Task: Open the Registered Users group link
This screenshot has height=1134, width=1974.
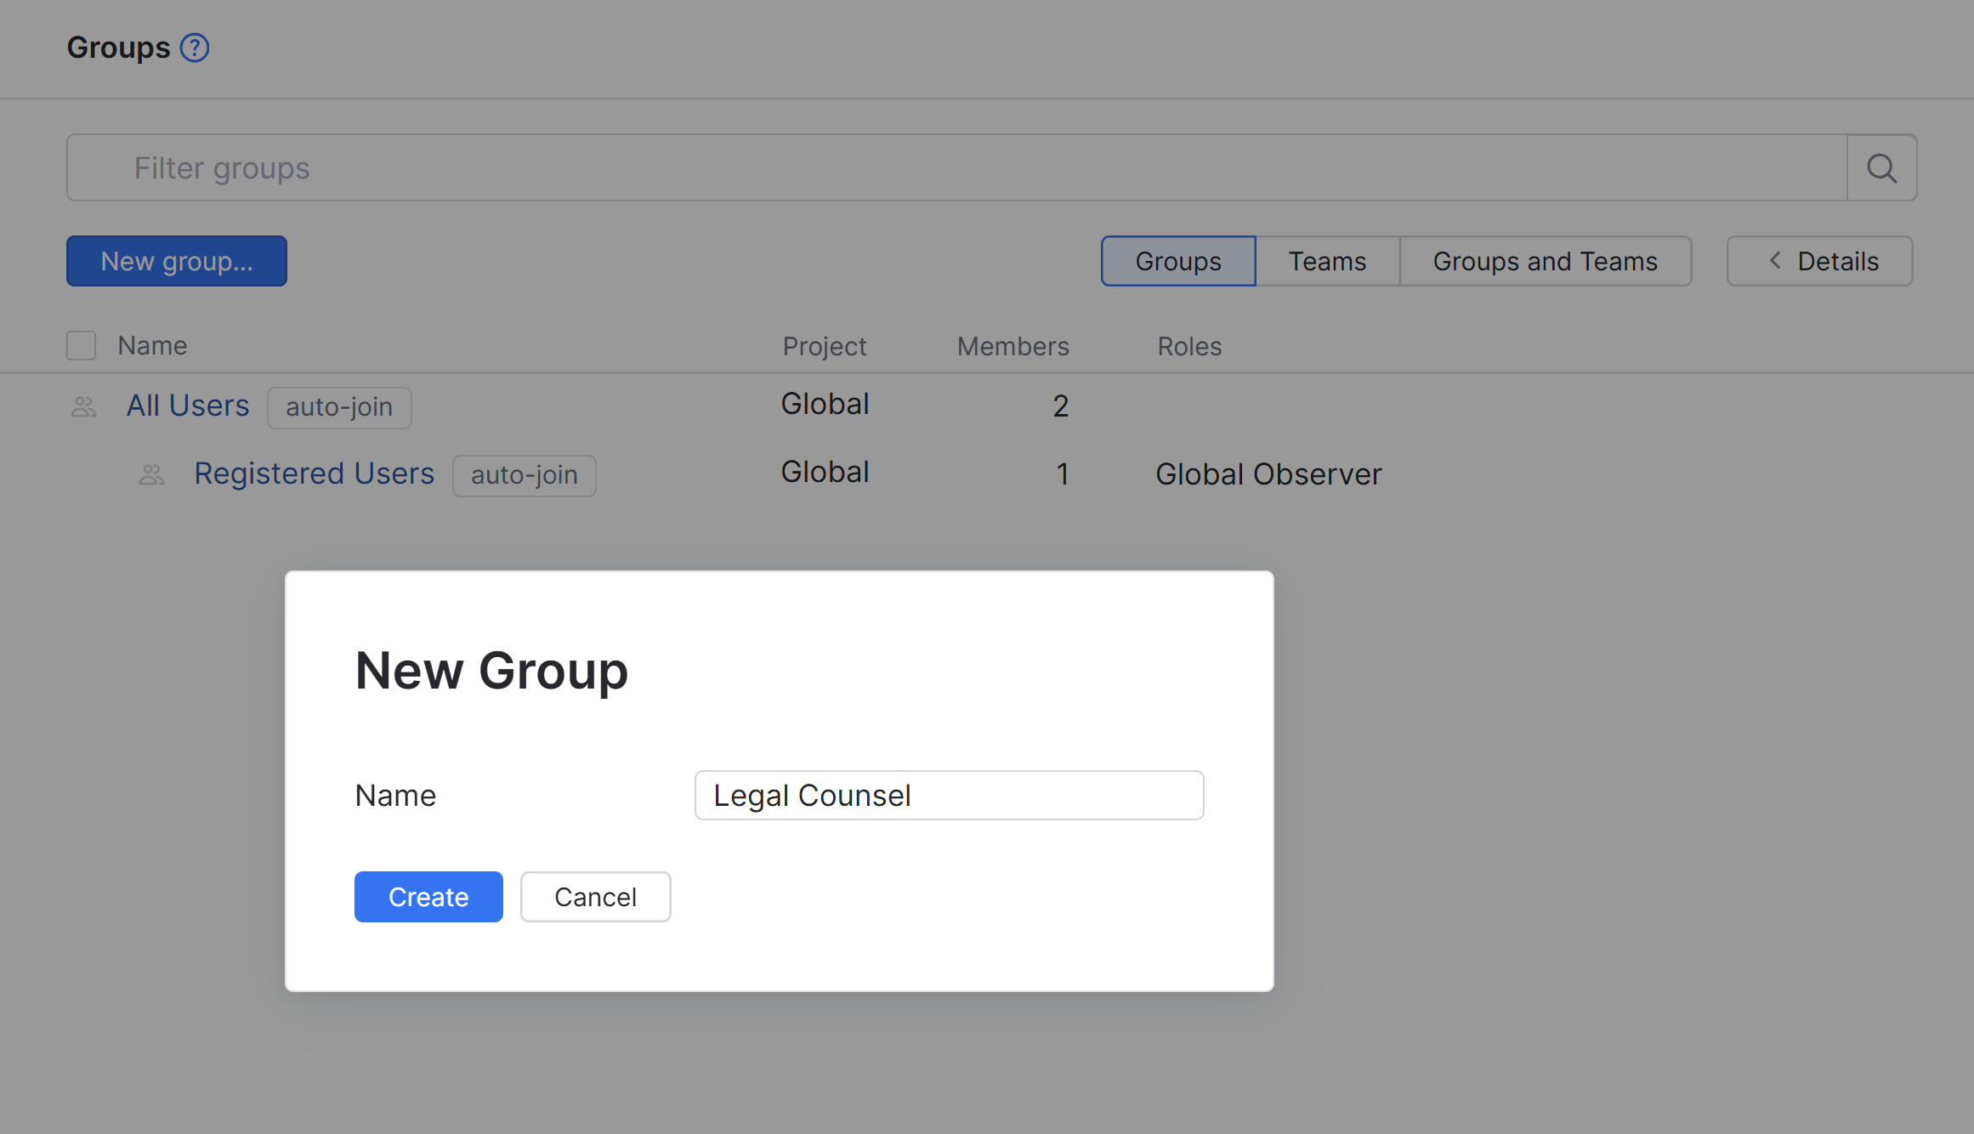Action: point(314,473)
